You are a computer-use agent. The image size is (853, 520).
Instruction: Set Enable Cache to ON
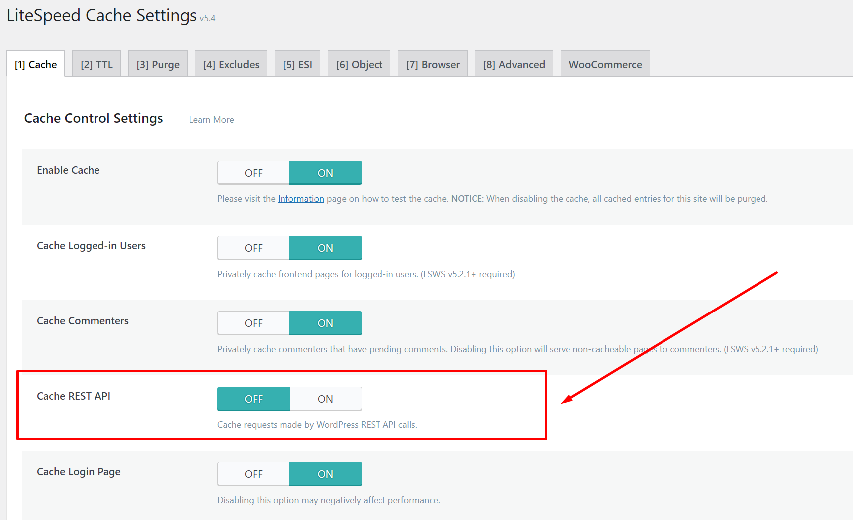[325, 173]
